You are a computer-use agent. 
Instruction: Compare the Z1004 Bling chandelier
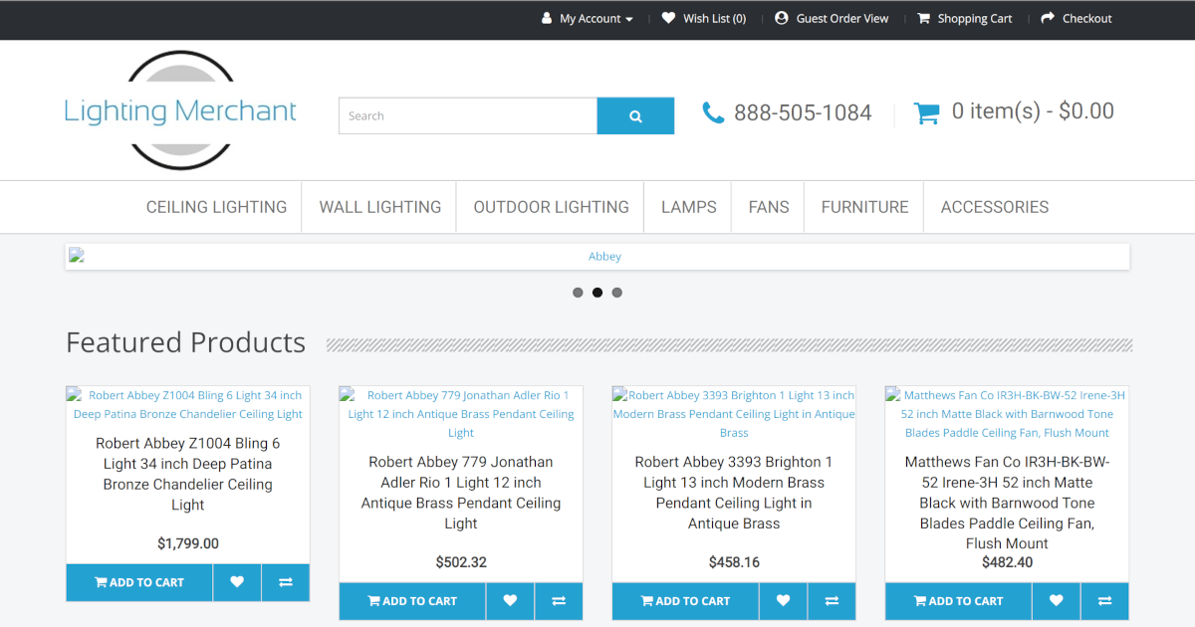(286, 582)
